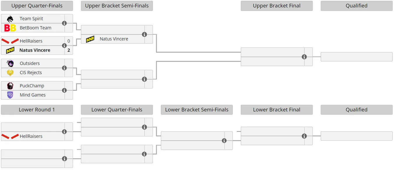Open match info for HellRaisers vs Natus Vincere
Viewport: 396px width, 170px height.
(x=64, y=46)
